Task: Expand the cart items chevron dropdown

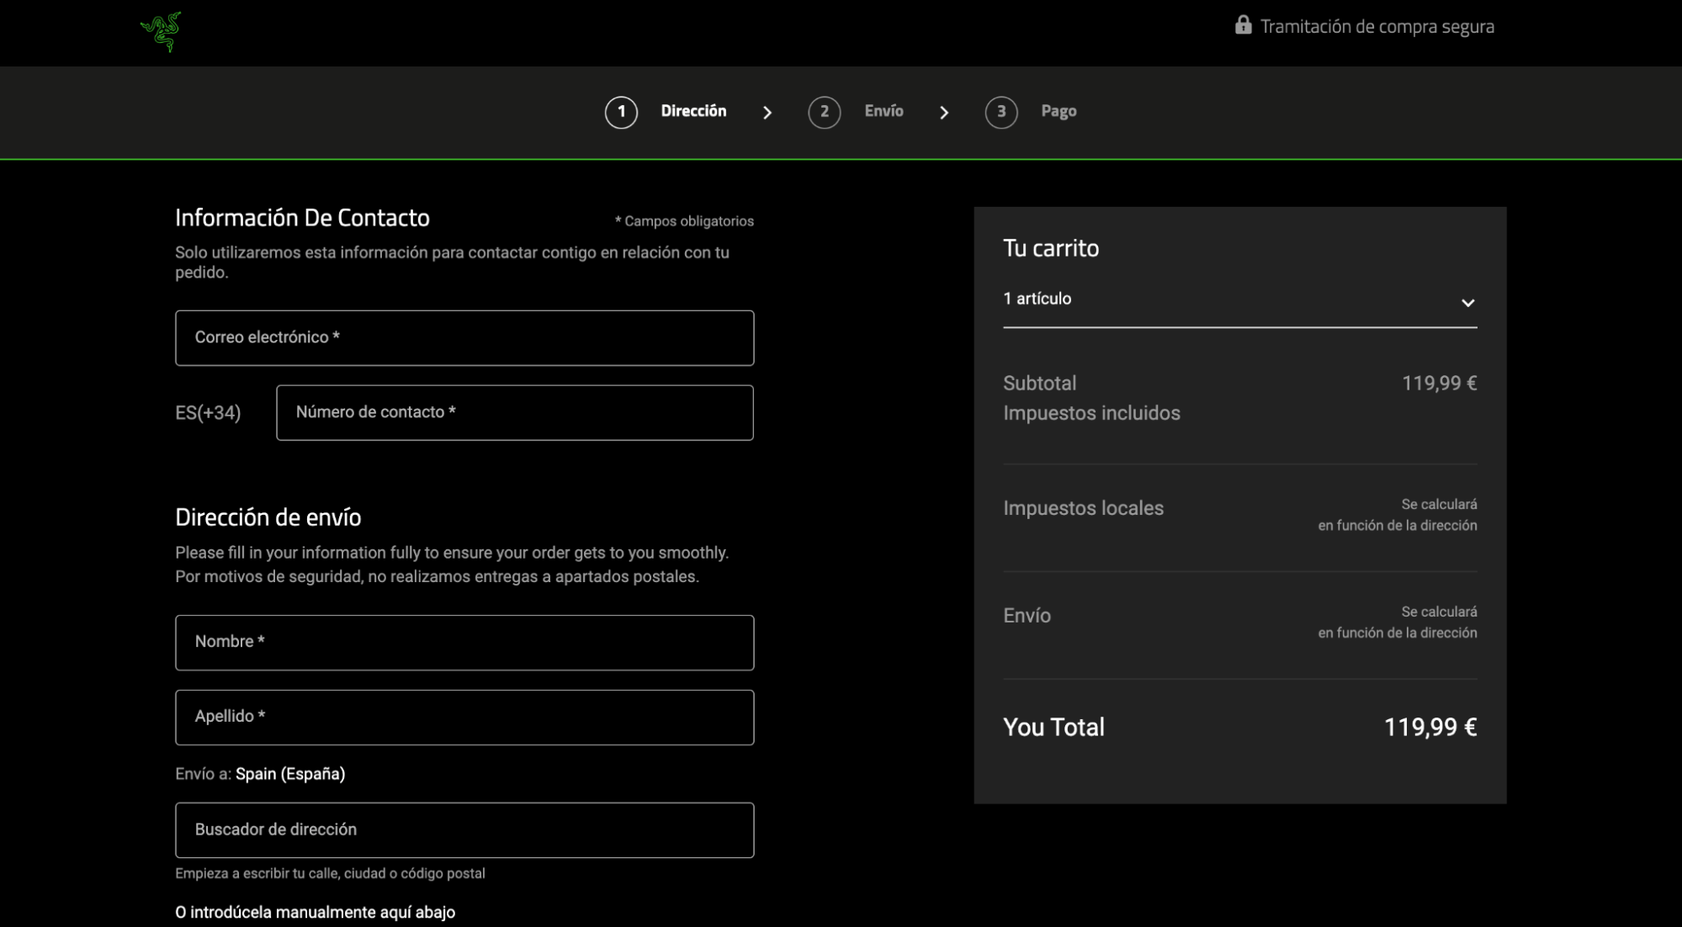Action: click(1467, 301)
